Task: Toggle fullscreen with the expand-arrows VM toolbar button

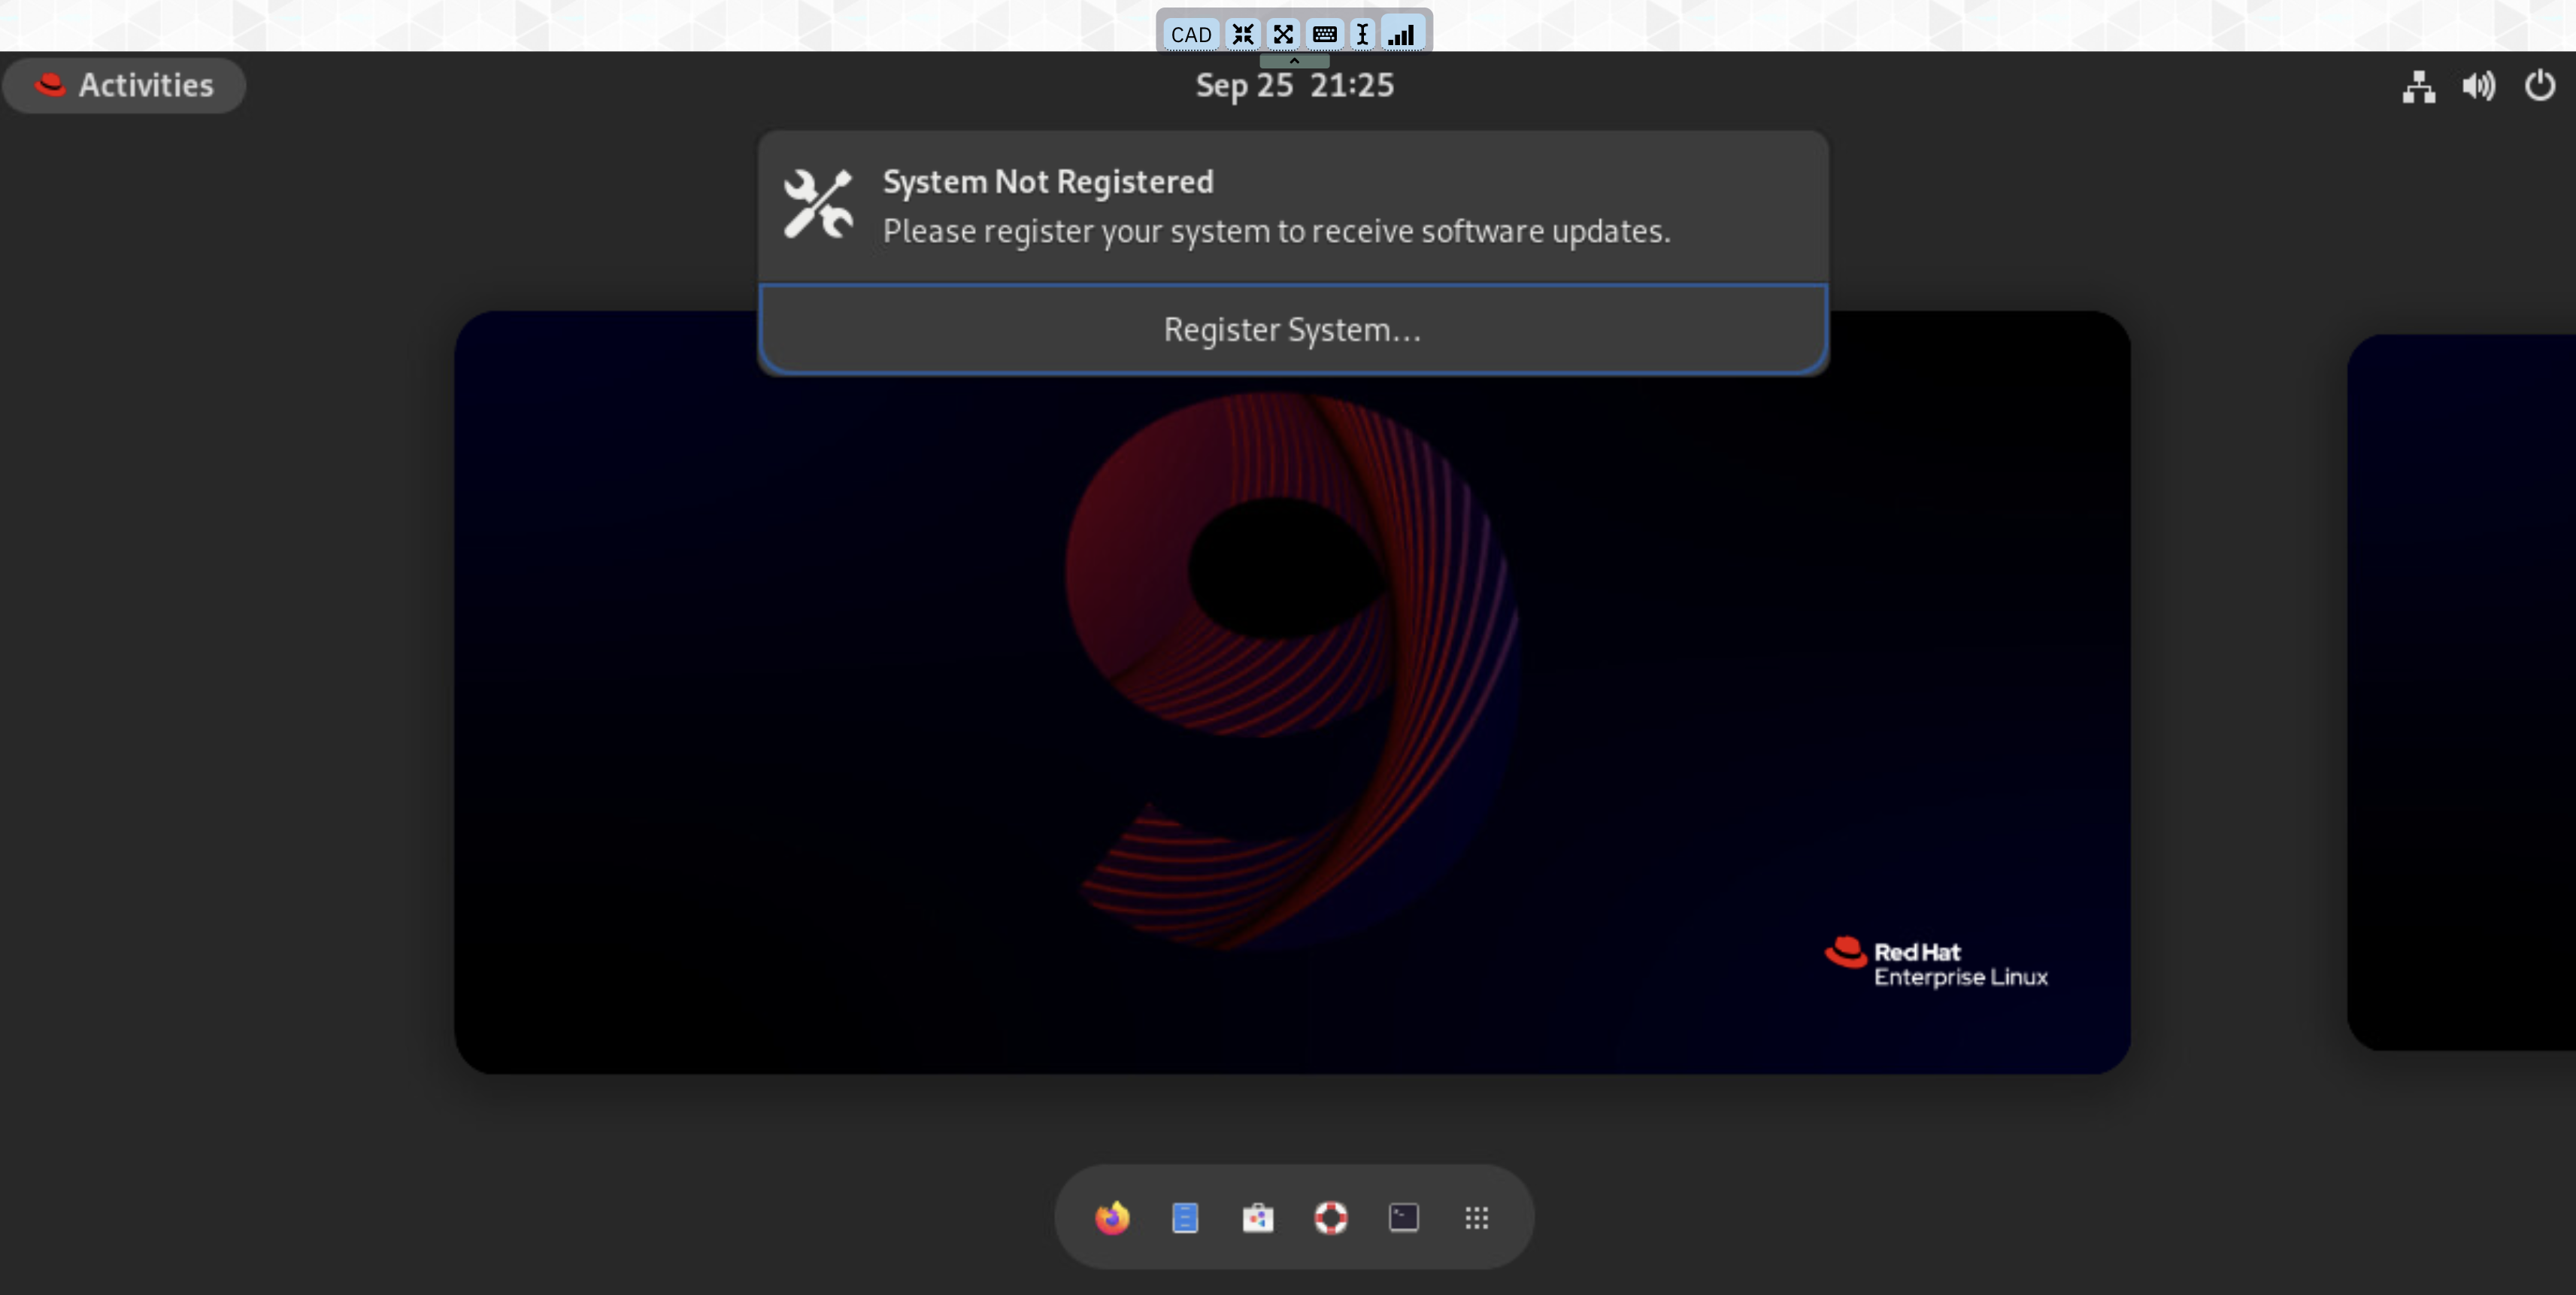Action: tap(1284, 33)
